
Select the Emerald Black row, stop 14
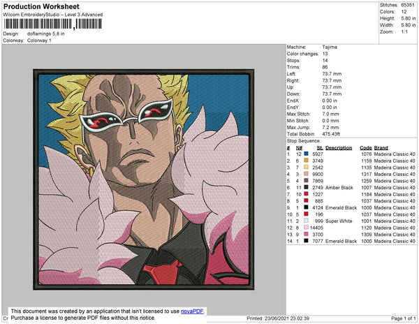[x=351, y=241]
